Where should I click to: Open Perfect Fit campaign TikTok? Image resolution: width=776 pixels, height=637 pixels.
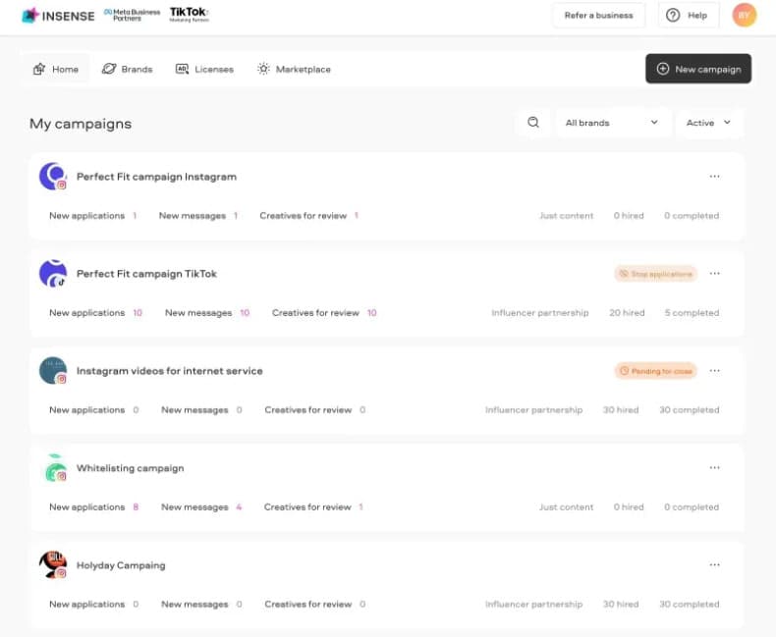(x=146, y=274)
